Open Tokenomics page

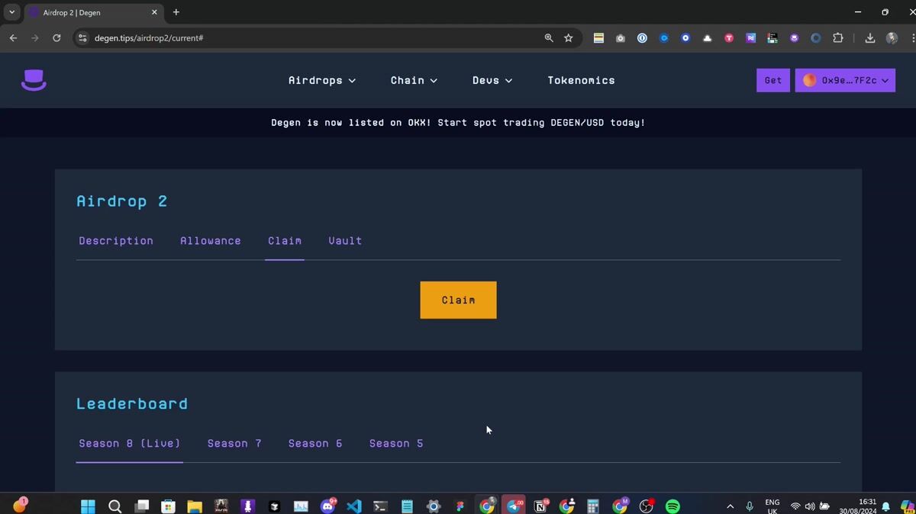pos(581,80)
